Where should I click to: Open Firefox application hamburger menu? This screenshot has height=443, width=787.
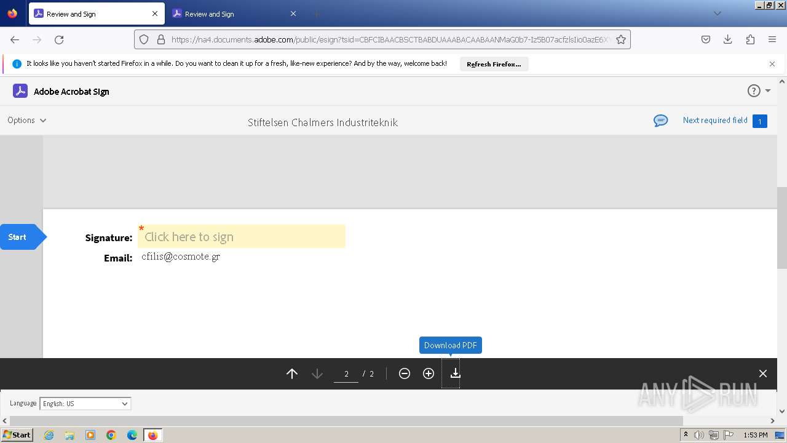tap(772, 39)
